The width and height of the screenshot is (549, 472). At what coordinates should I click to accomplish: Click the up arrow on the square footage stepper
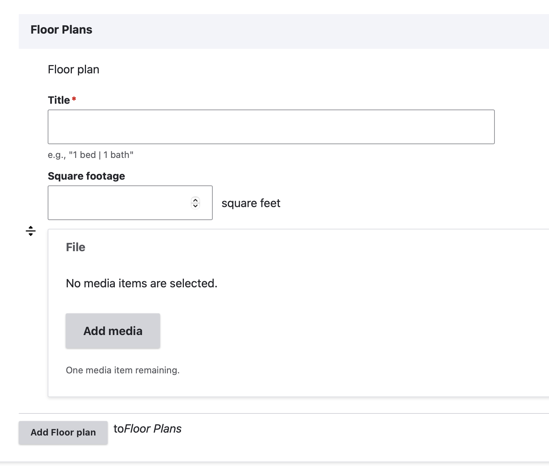click(195, 200)
